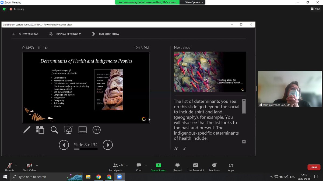This screenshot has width=323, height=181.
Task: Open Zoom Apps
Action: click(231, 167)
